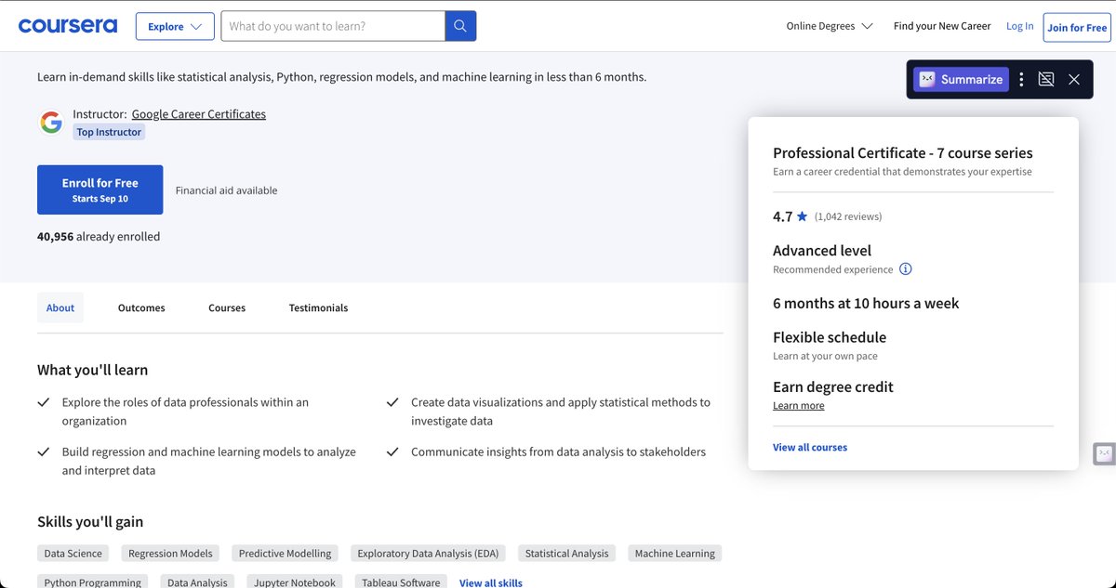
Task: Click the Google G instructor logo
Action: click(51, 122)
